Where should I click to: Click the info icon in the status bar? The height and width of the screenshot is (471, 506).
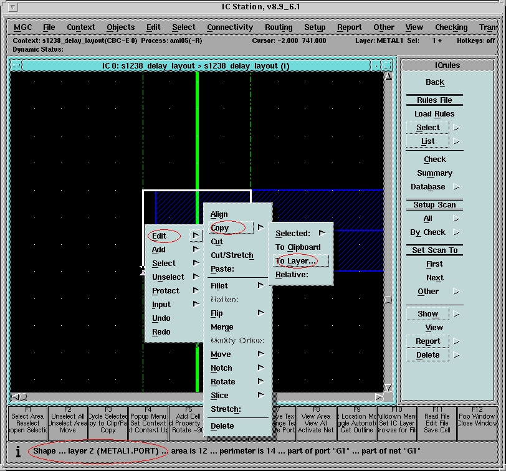pyautogui.click(x=18, y=450)
